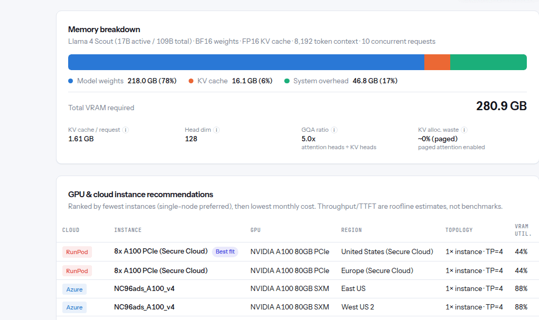Sort table by VRAM UTIL. column header
The width and height of the screenshot is (539, 320).
click(523, 230)
